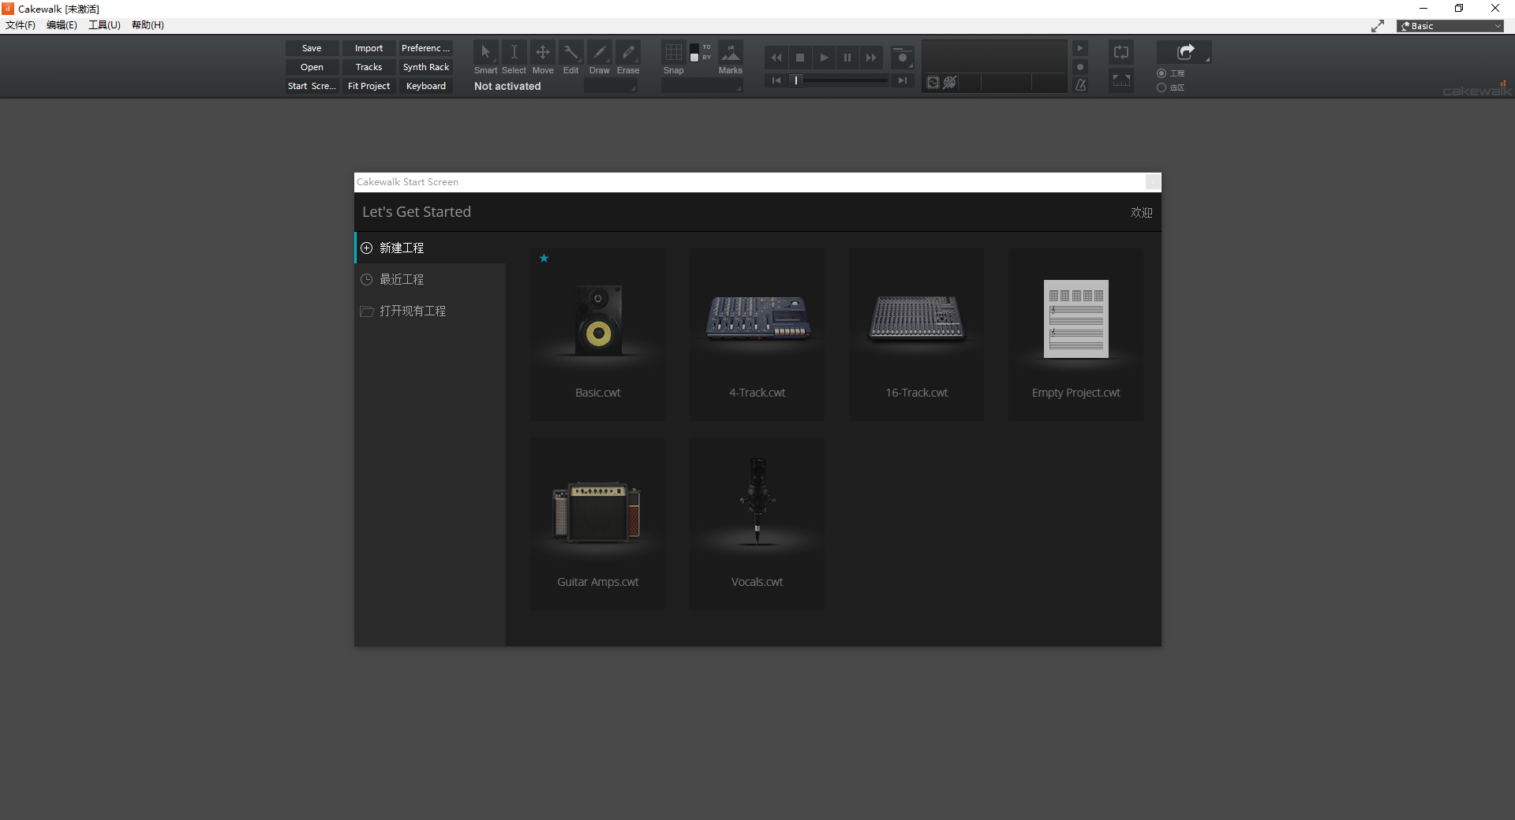The height and width of the screenshot is (820, 1515).
Task: Open the 工具(U) menu
Action: click(104, 25)
